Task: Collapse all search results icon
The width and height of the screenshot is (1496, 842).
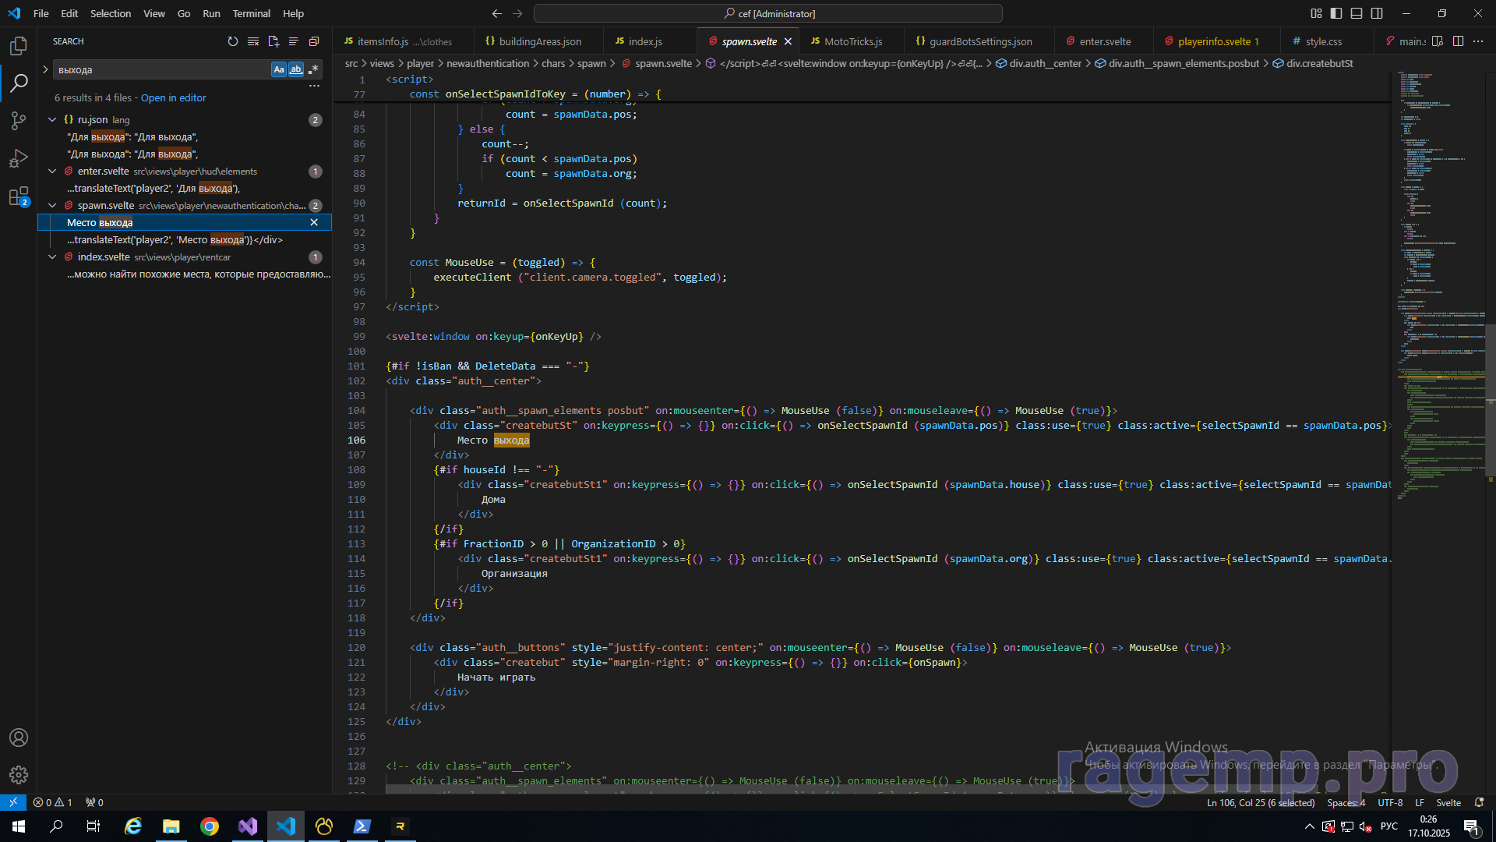Action: [x=314, y=41]
